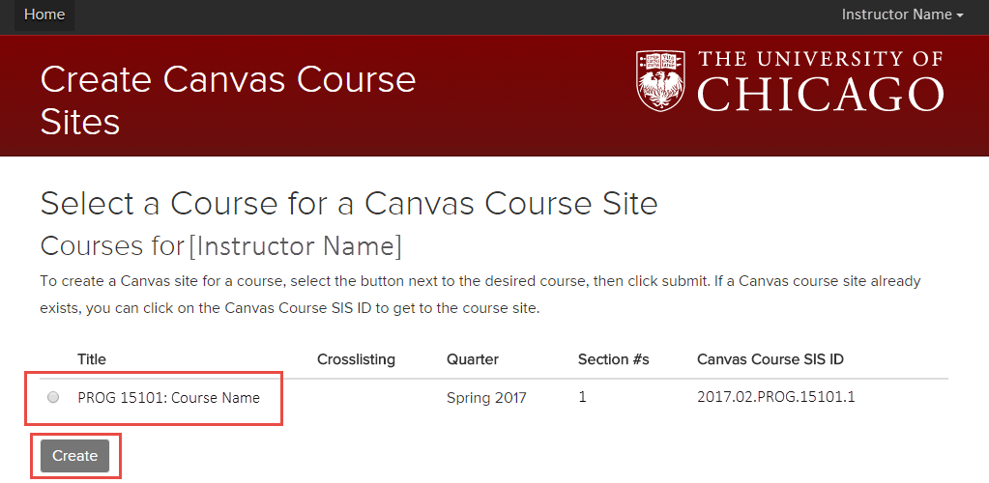The height and width of the screenshot is (483, 989).
Task: Click the "Courses for [Instructor Name]" subheading
Action: pos(220,245)
